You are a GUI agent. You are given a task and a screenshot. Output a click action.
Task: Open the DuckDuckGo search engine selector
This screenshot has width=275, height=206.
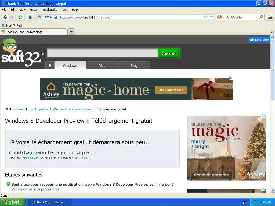(x=220, y=17)
